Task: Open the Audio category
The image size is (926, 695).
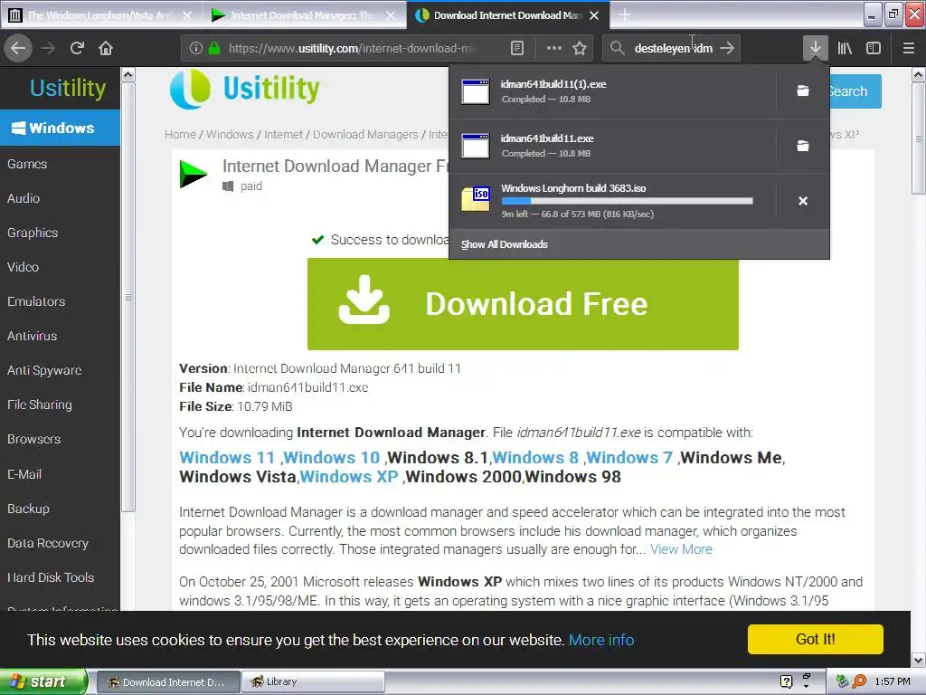Action: coord(24,198)
